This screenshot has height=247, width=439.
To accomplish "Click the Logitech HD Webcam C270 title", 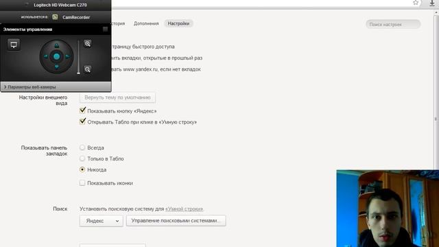I will (x=60, y=5).
